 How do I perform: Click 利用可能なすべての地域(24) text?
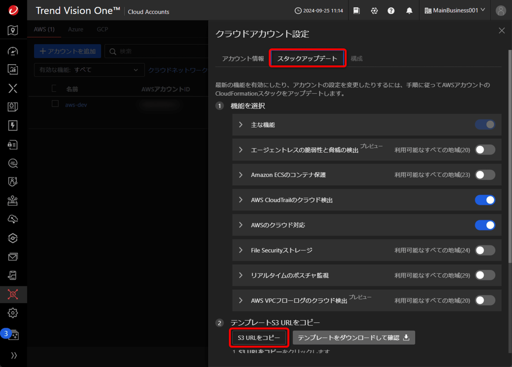(x=432, y=250)
